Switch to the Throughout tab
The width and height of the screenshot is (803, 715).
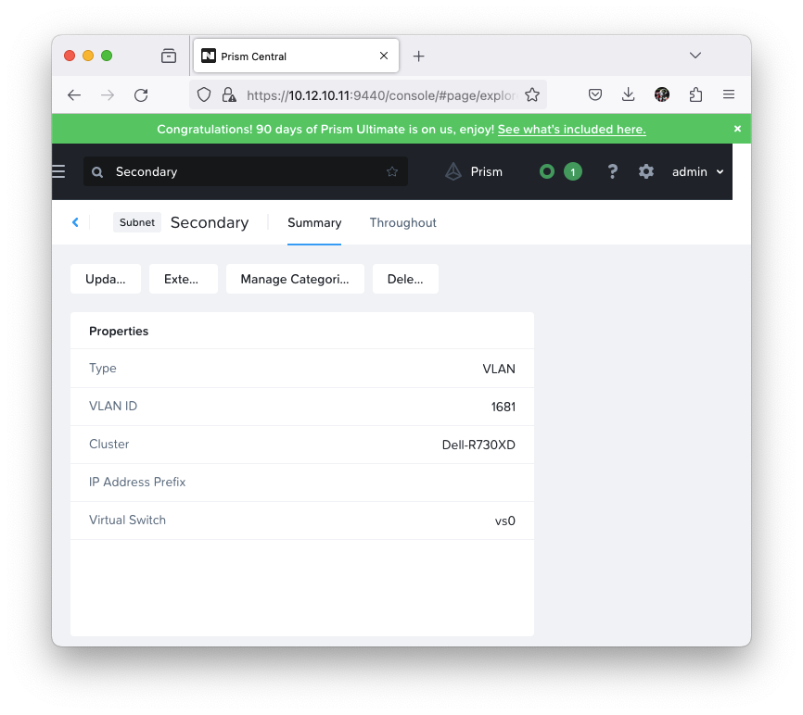(x=403, y=223)
